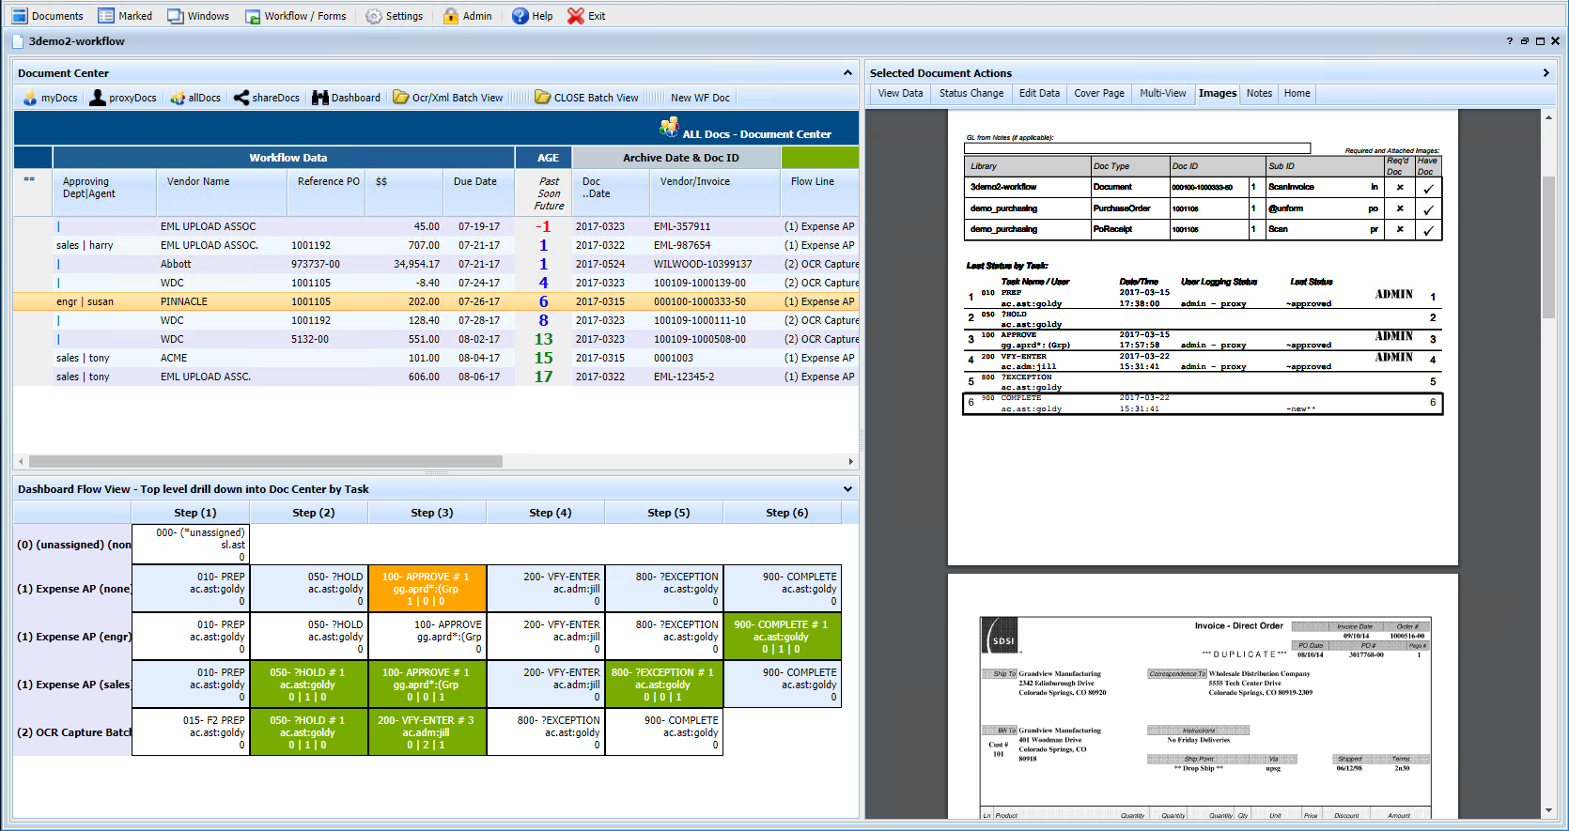This screenshot has height=831, width=1569.
Task: Open the Windows menu icon
Action: tap(176, 16)
